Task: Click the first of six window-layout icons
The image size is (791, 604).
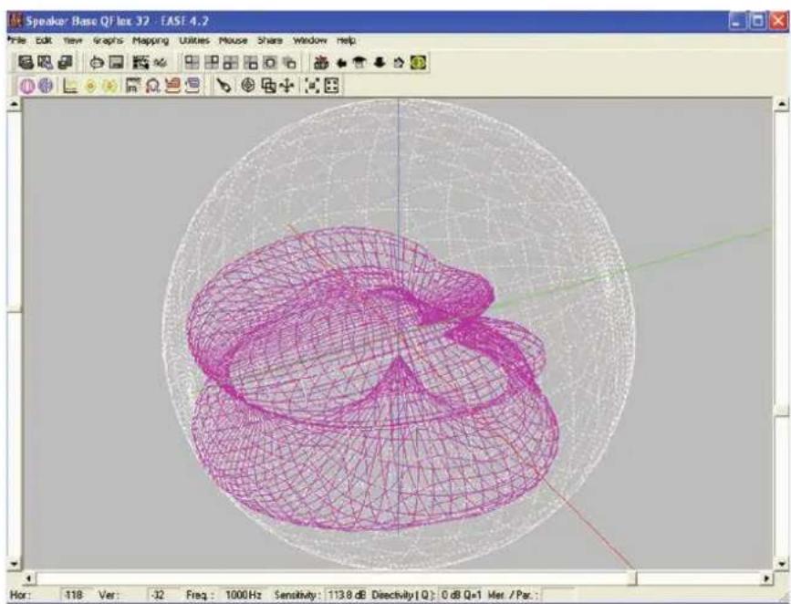Action: pyautogui.click(x=192, y=63)
